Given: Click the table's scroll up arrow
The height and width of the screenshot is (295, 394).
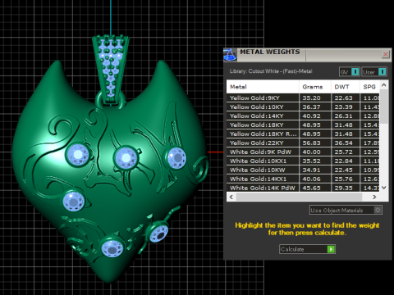Looking at the screenshot, I should 384,85.
